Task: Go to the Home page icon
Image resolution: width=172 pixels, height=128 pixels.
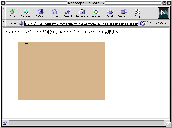Action: [x=54, y=13]
